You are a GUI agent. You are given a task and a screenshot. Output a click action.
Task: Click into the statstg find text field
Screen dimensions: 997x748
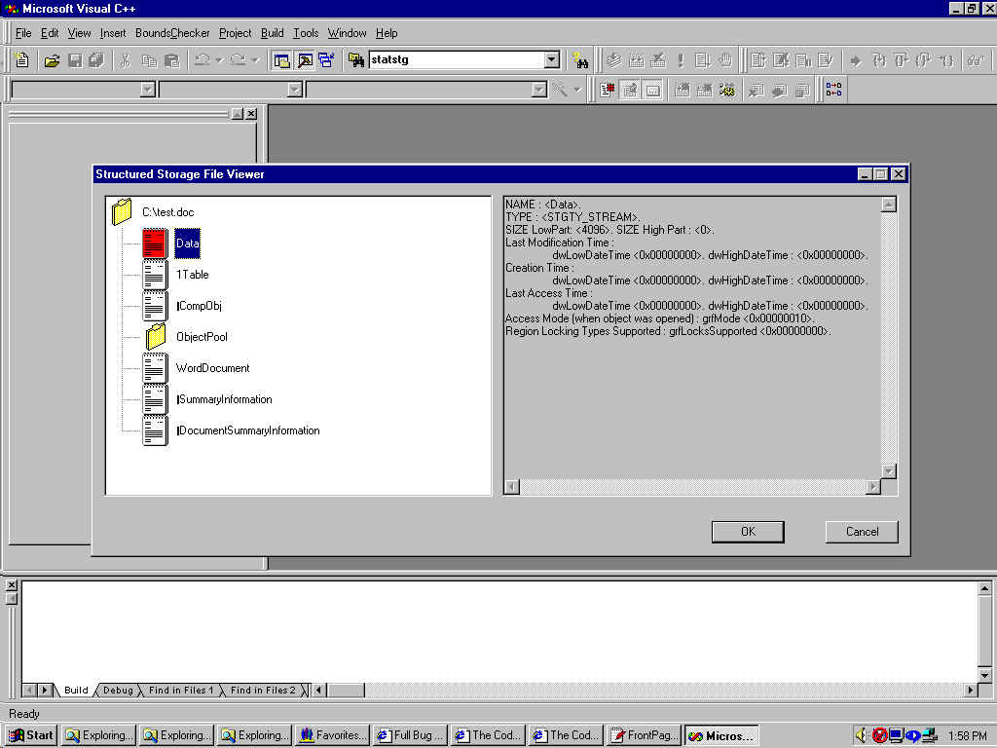tap(457, 59)
